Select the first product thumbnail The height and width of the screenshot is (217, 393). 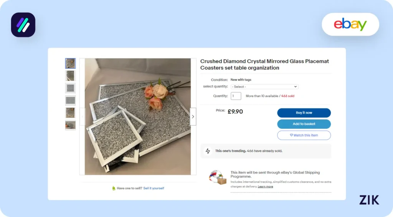pyautogui.click(x=71, y=63)
